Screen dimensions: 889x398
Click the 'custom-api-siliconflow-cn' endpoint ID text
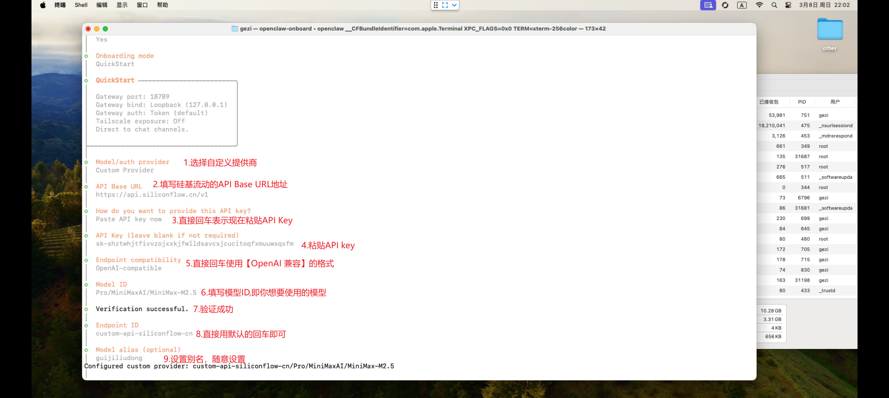coord(144,333)
